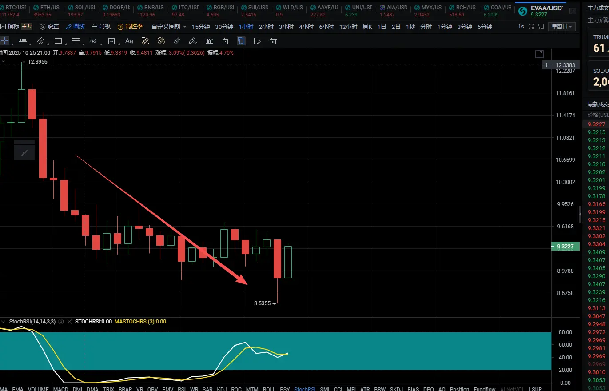Image resolution: width=609 pixels, height=391 pixels.
Task: Open the 高级 advanced option
Action: (101, 27)
